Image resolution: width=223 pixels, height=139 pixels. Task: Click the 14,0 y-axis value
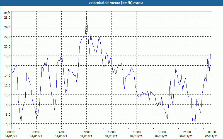tap(7, 76)
